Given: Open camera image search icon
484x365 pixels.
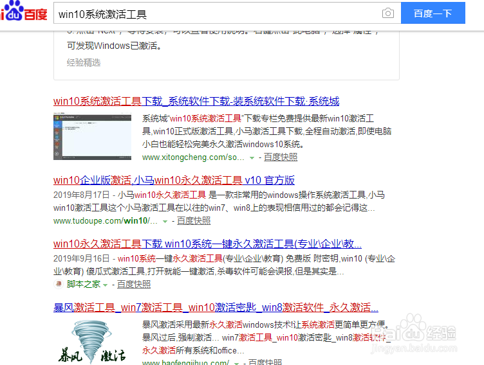Looking at the screenshot, I should [387, 13].
